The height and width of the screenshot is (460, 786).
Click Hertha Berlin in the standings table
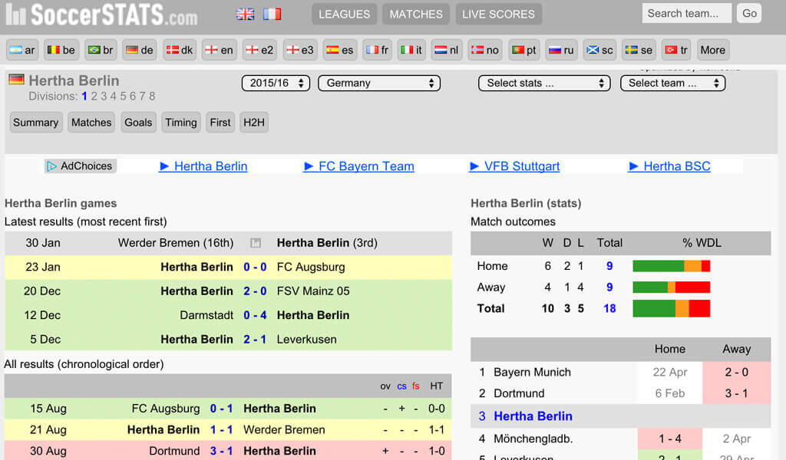coord(533,416)
